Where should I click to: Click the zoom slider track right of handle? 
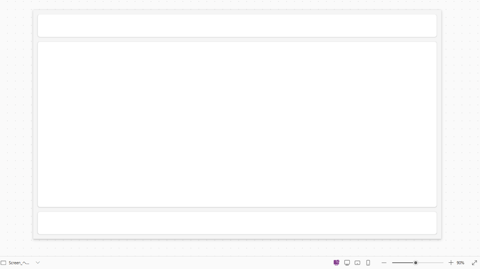431,263
